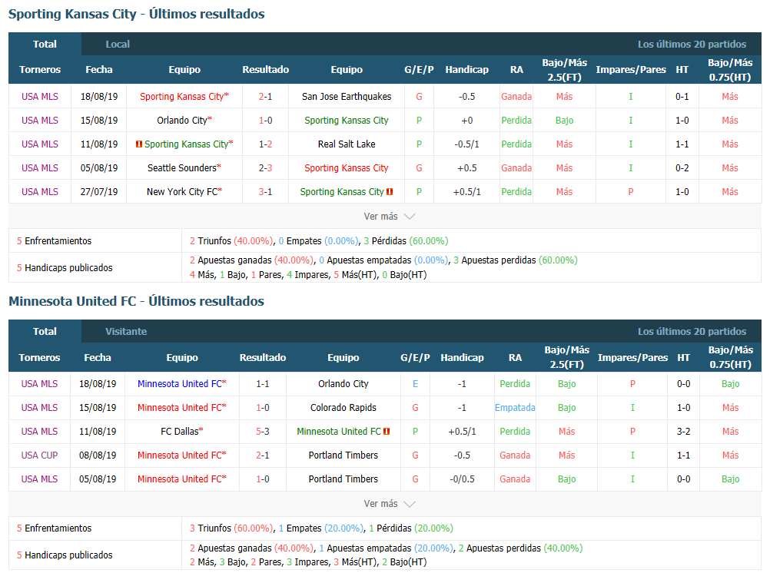Select Total tab in Sporting Kansas City table

(45, 45)
